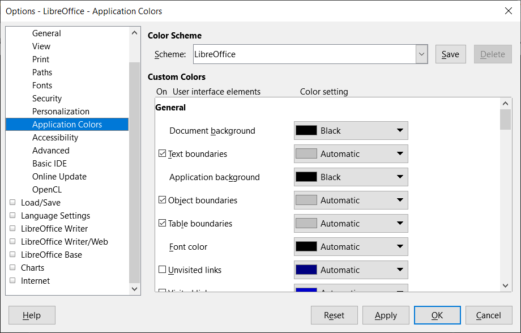Image resolution: width=521 pixels, height=333 pixels.
Task: Click the options tree scroll down arrow
Action: [x=135, y=289]
